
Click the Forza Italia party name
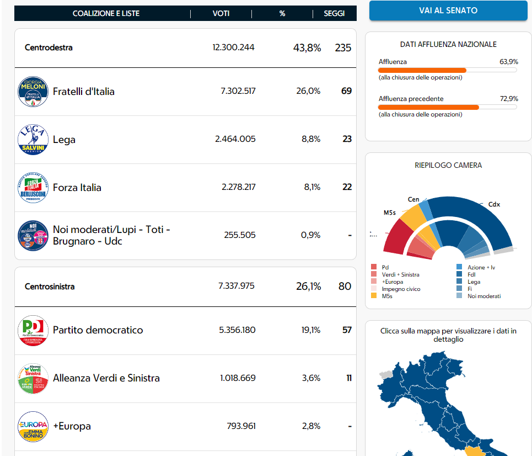click(77, 188)
